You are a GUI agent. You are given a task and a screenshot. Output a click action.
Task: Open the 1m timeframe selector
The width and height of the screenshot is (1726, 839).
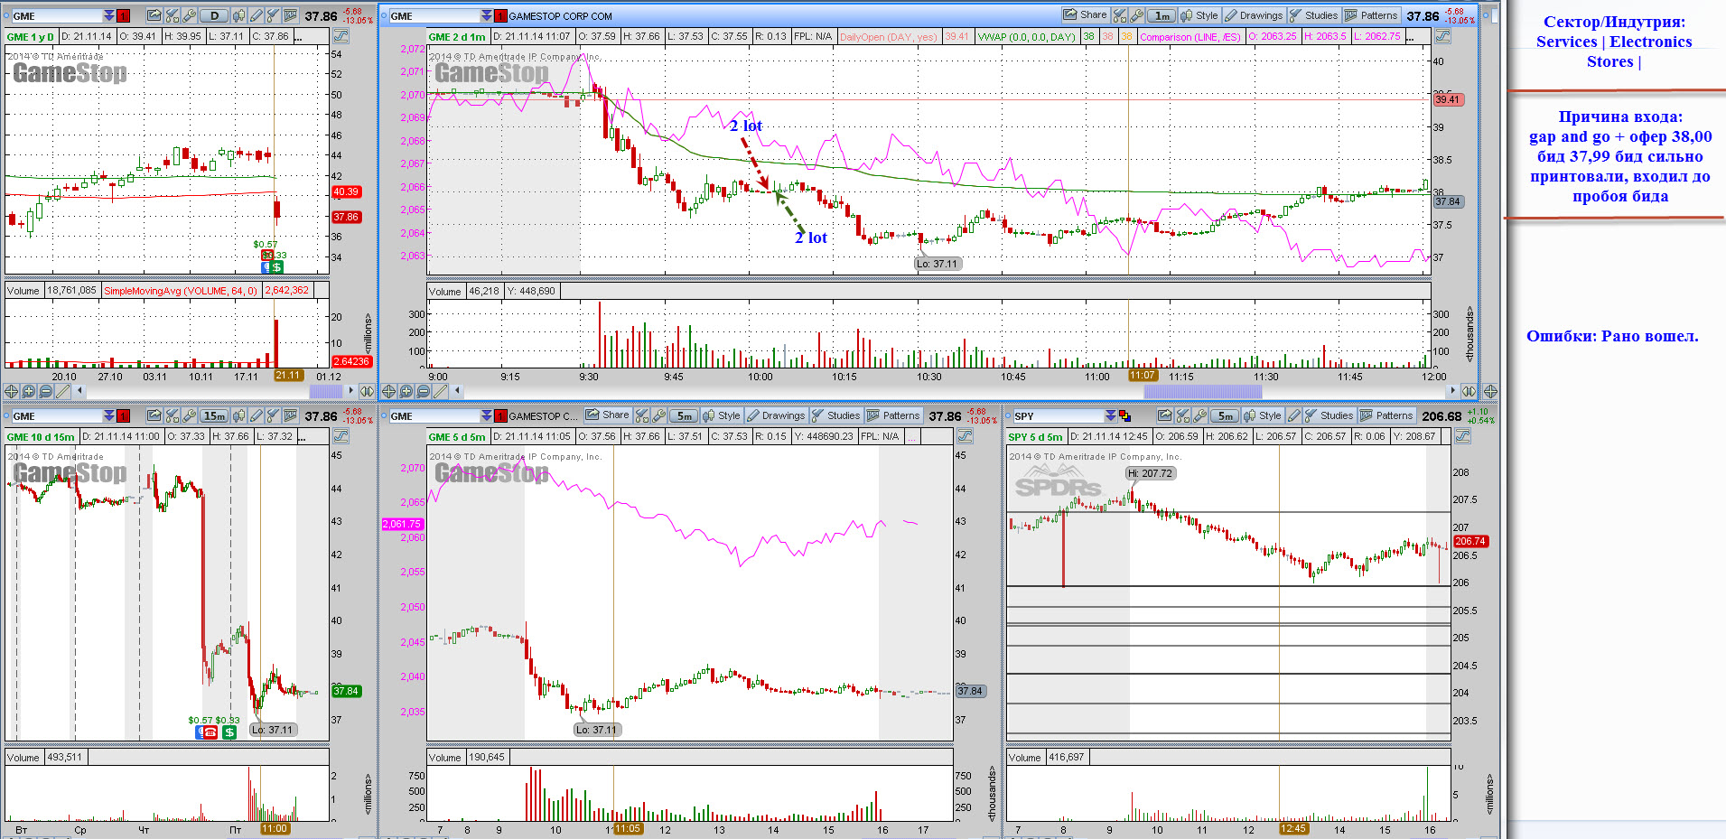1162,15
